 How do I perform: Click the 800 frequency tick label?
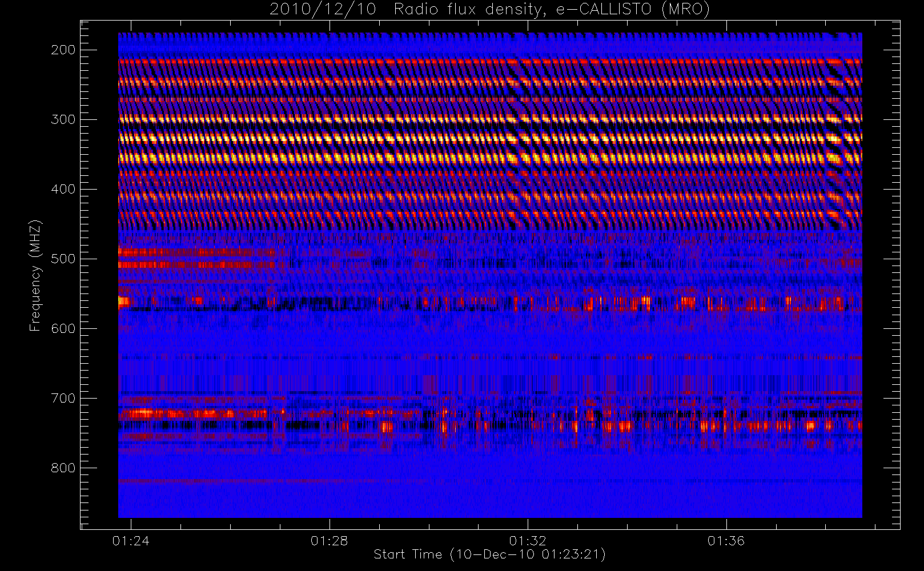tap(63, 468)
